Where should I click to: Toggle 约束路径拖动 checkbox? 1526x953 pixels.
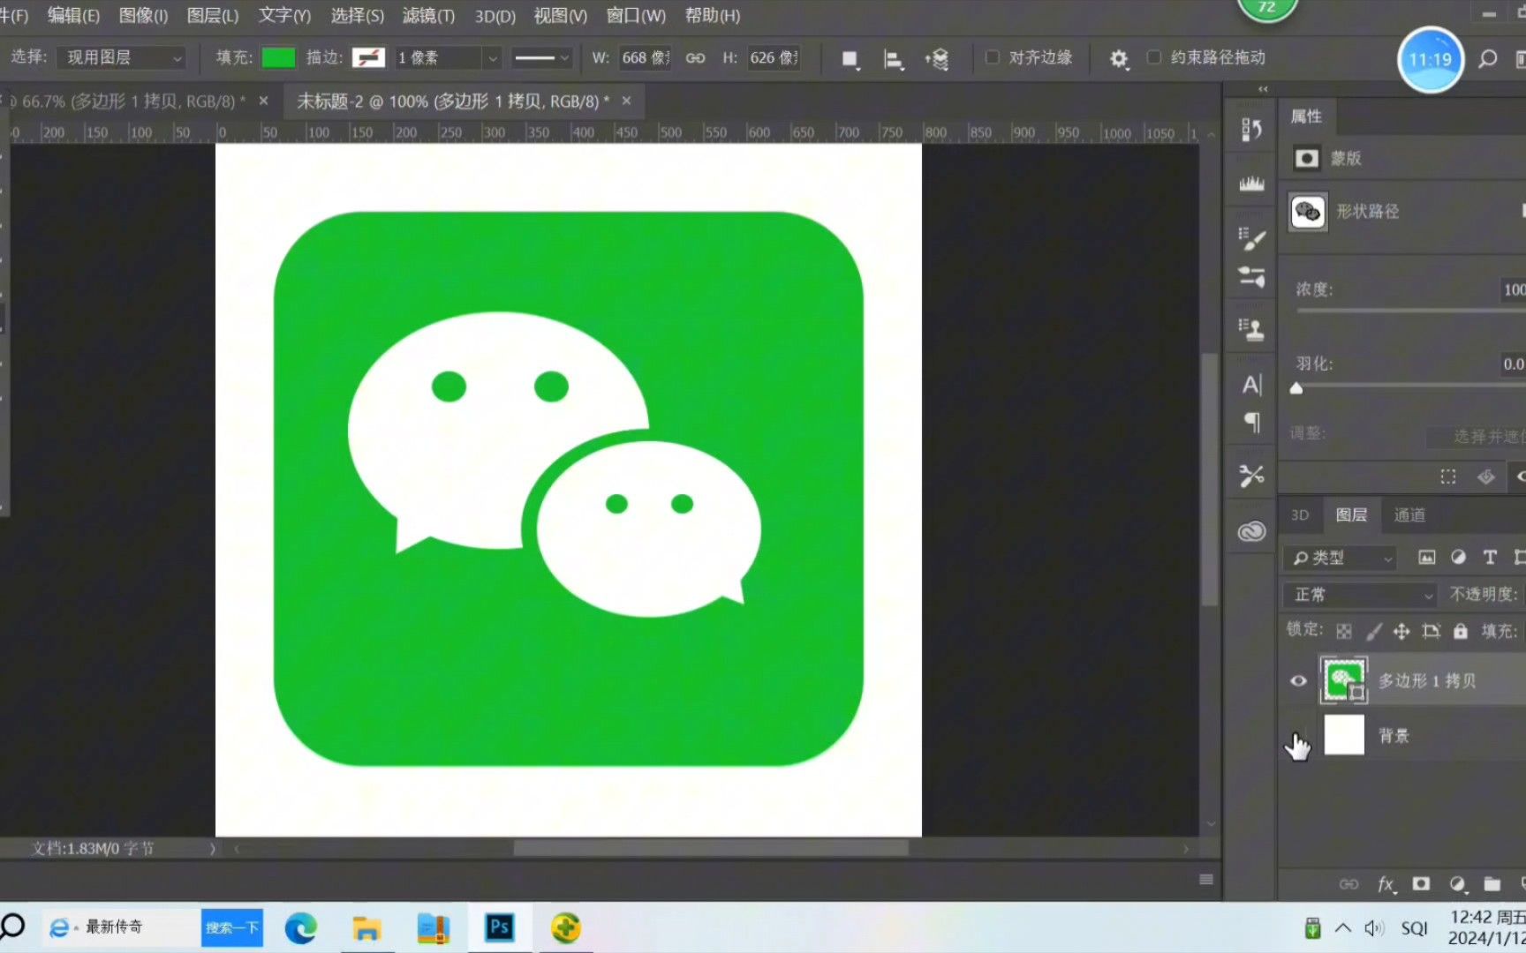[x=1153, y=57]
